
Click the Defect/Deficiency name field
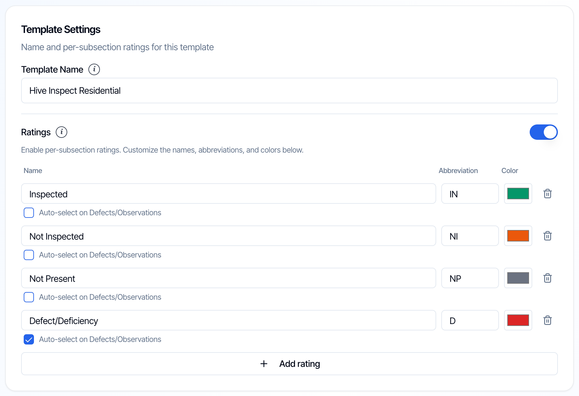click(x=229, y=320)
